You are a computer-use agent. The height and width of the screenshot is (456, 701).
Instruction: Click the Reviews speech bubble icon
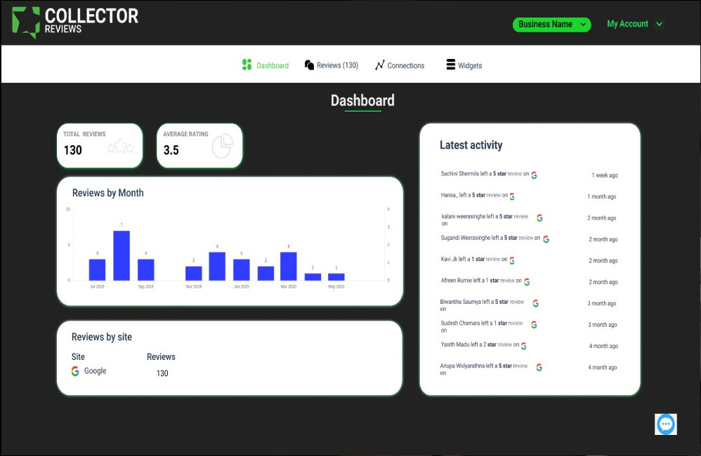point(309,65)
